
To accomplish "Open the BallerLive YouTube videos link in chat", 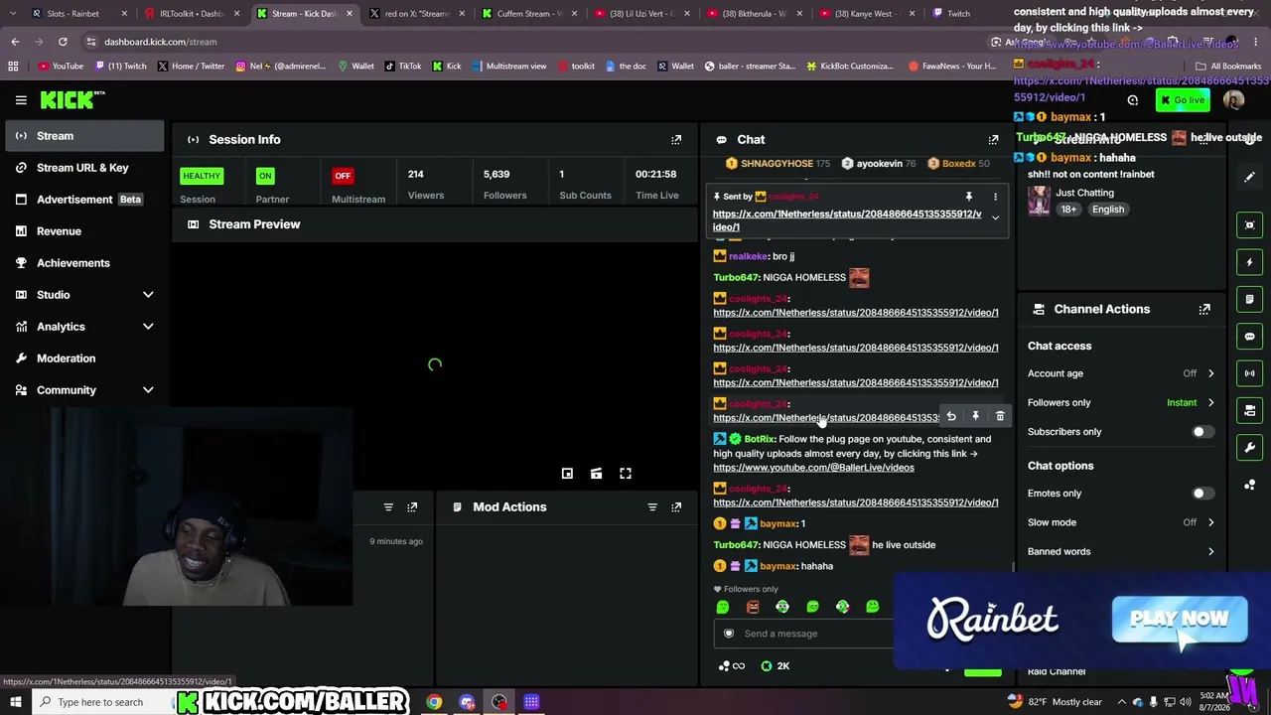I will point(813,468).
